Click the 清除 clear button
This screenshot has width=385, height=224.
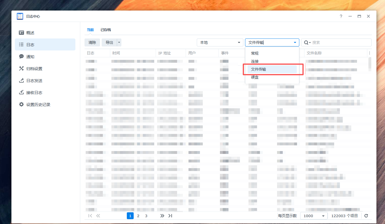92,42
